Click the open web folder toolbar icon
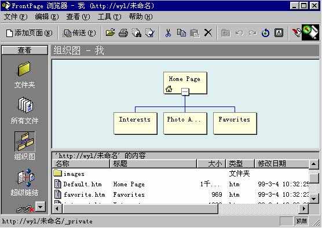The image size is (322, 228). [x=110, y=32]
